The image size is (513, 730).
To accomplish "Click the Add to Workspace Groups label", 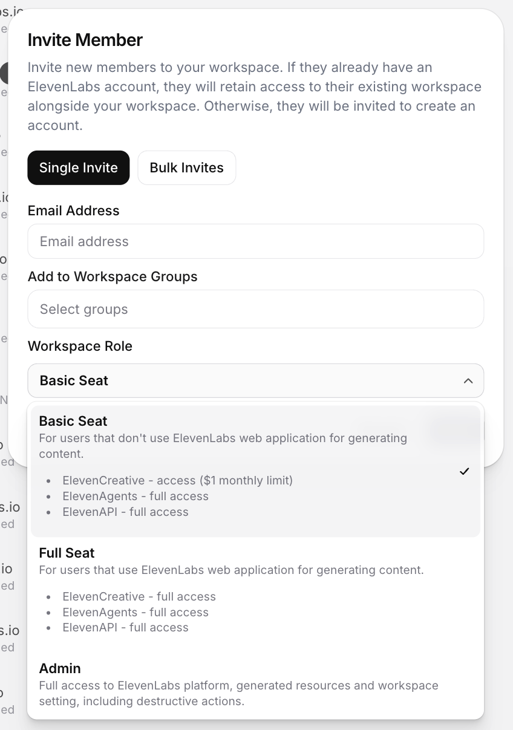I will tap(113, 276).
